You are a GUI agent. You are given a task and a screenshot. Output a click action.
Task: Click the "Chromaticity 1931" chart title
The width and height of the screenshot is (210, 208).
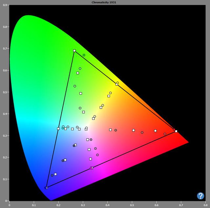[x=104, y=2]
